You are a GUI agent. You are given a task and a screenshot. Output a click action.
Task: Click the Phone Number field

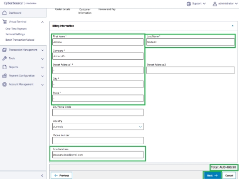tap(98, 141)
